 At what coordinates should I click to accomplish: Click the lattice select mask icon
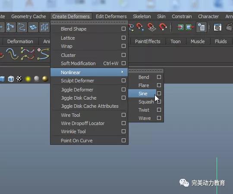pyautogui.click(x=44, y=27)
